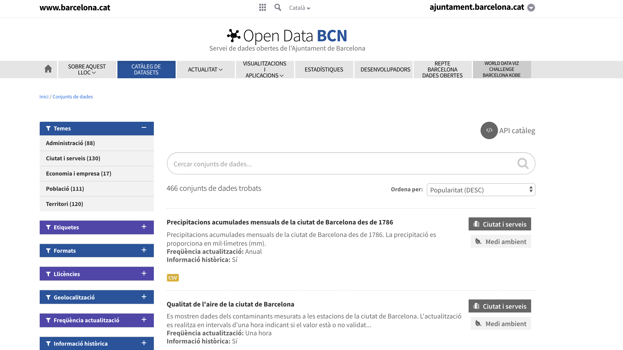Viewport: 623px width, 350px height.
Task: Click the CSV format badge
Action: (x=173, y=277)
